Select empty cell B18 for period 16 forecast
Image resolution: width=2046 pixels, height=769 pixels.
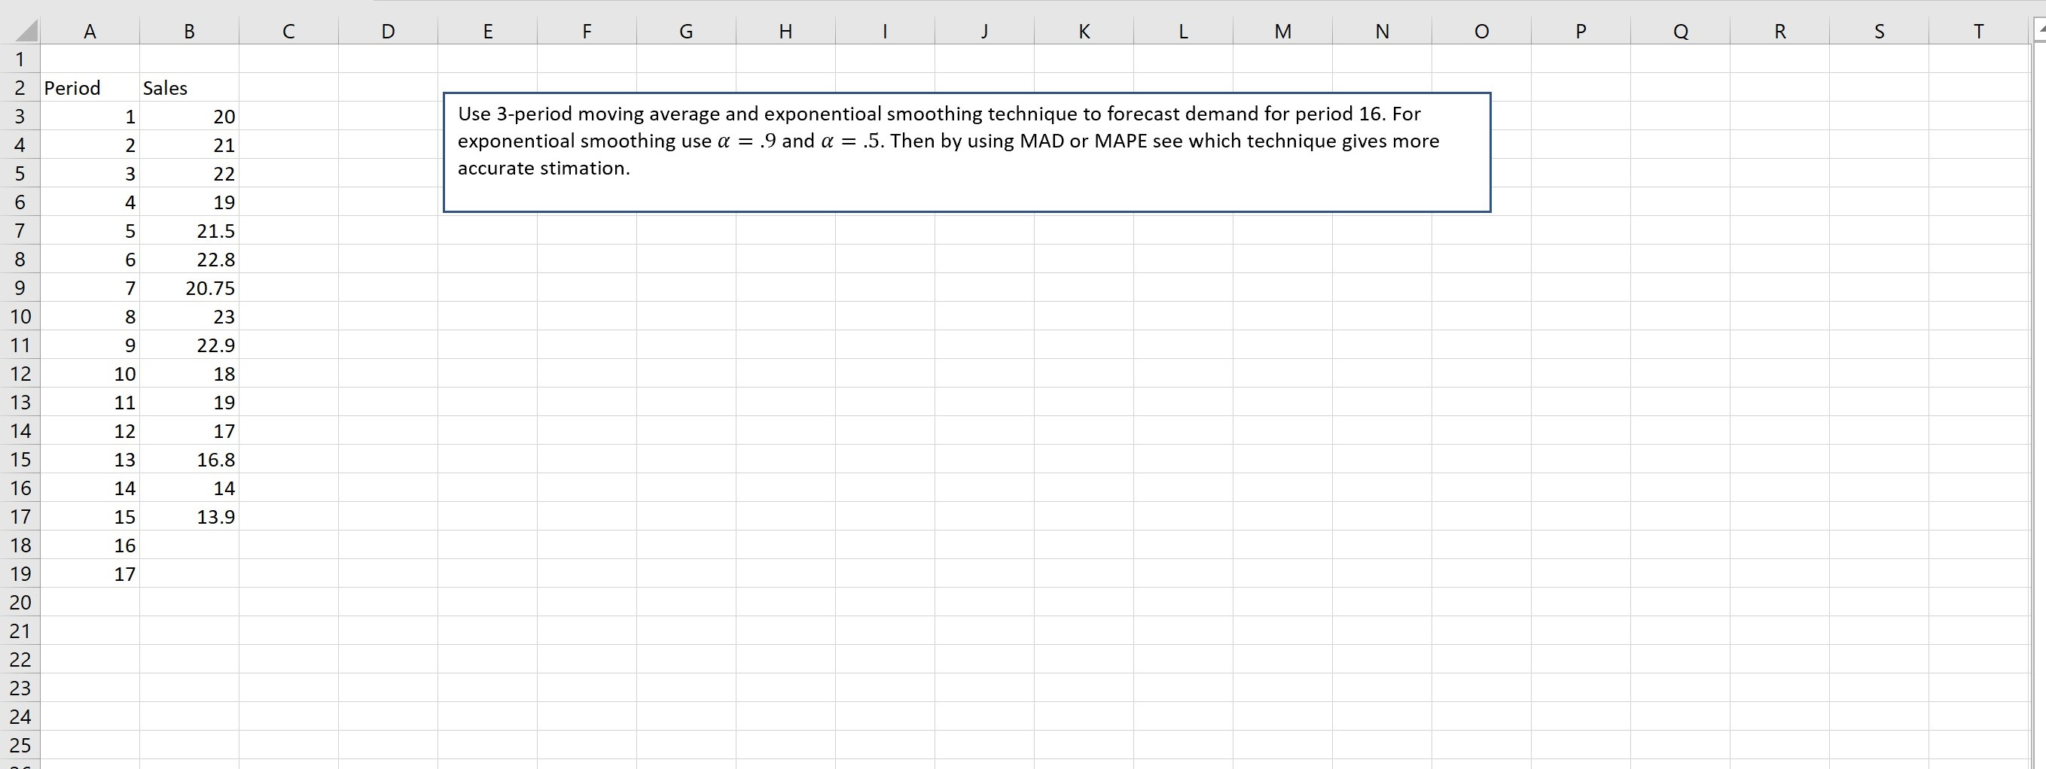coord(189,545)
